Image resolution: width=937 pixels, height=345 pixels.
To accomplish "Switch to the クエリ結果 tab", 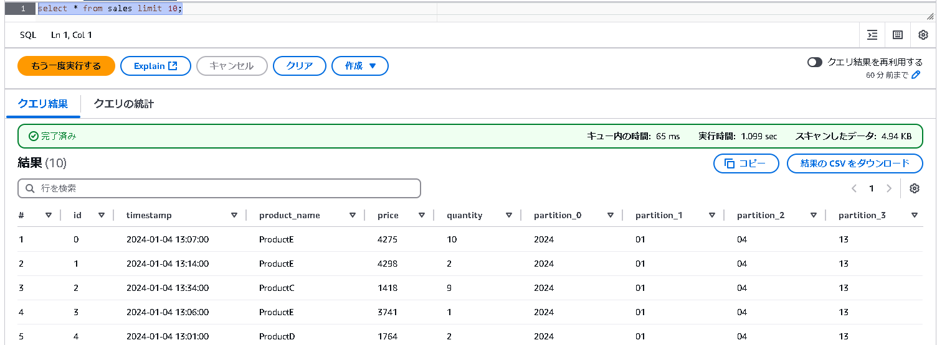I will coord(43,104).
